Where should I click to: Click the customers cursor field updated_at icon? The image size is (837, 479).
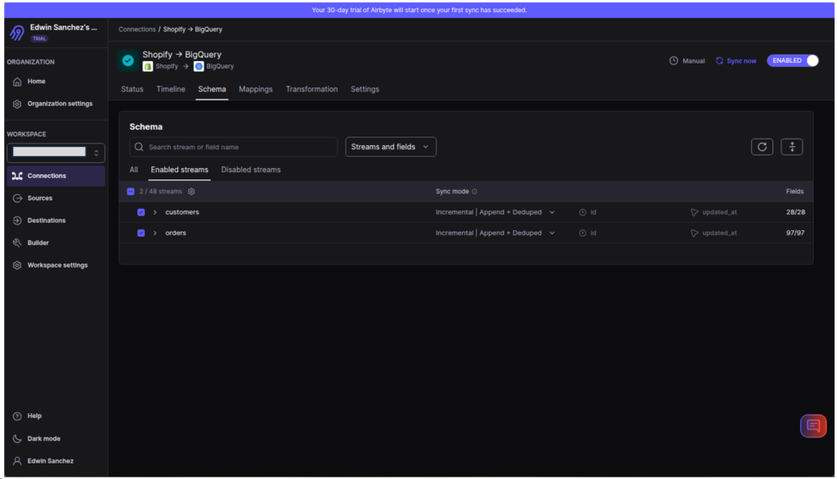694,212
